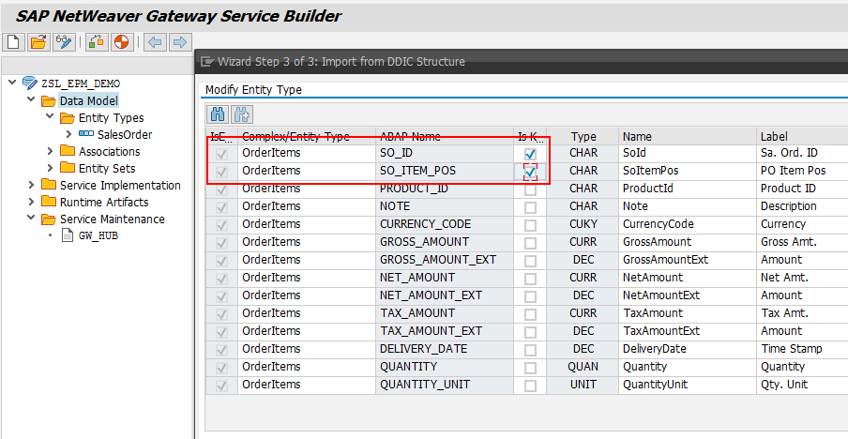The image size is (848, 439).
Task: Click the CUKY type cell
Action: click(x=583, y=224)
